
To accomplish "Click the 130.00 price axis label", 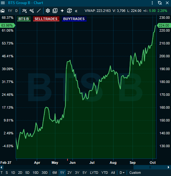I will coord(164,146).
